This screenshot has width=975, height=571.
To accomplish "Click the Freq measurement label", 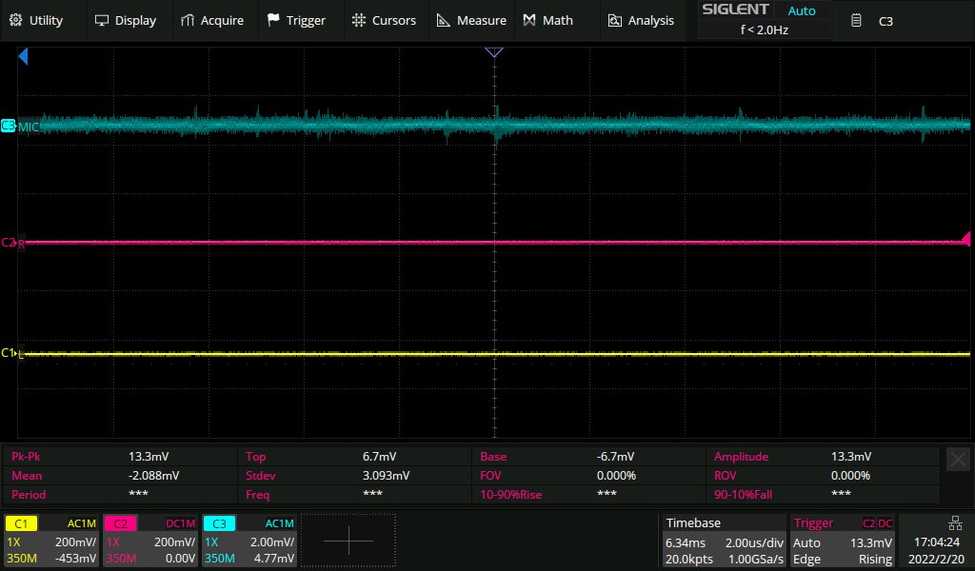I will pos(257,495).
